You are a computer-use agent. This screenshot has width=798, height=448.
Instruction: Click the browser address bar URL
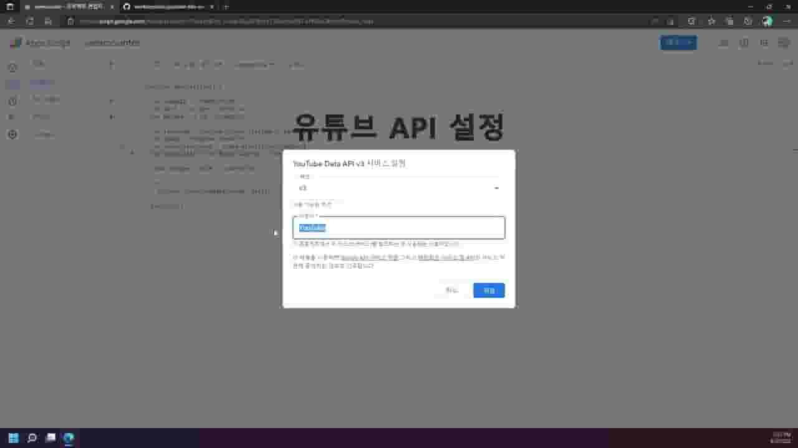tap(227, 21)
